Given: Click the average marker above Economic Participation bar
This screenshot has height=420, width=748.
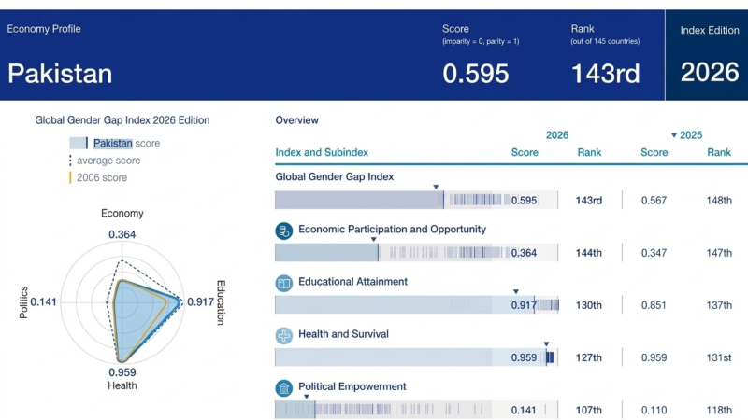Looking at the screenshot, I should [373, 240].
